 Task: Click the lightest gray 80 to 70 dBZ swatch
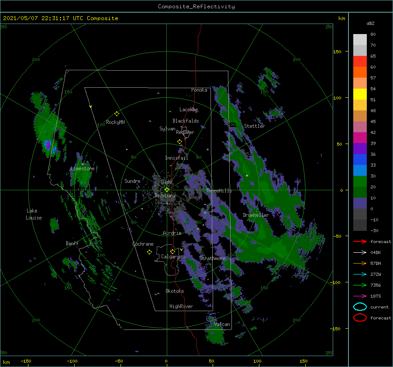click(360, 40)
